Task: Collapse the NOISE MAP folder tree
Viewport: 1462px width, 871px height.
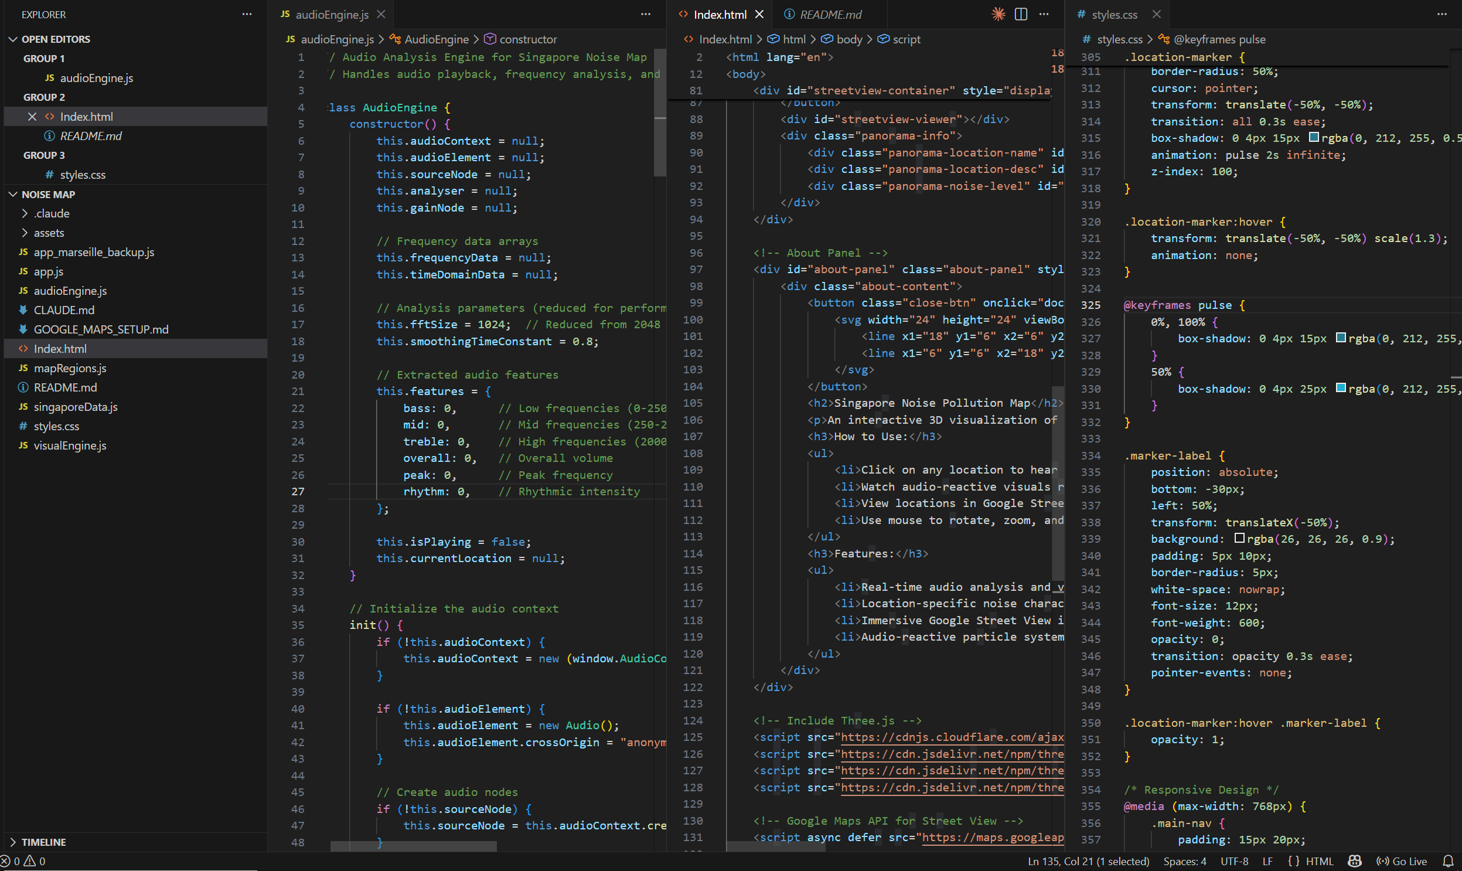Action: [13, 194]
